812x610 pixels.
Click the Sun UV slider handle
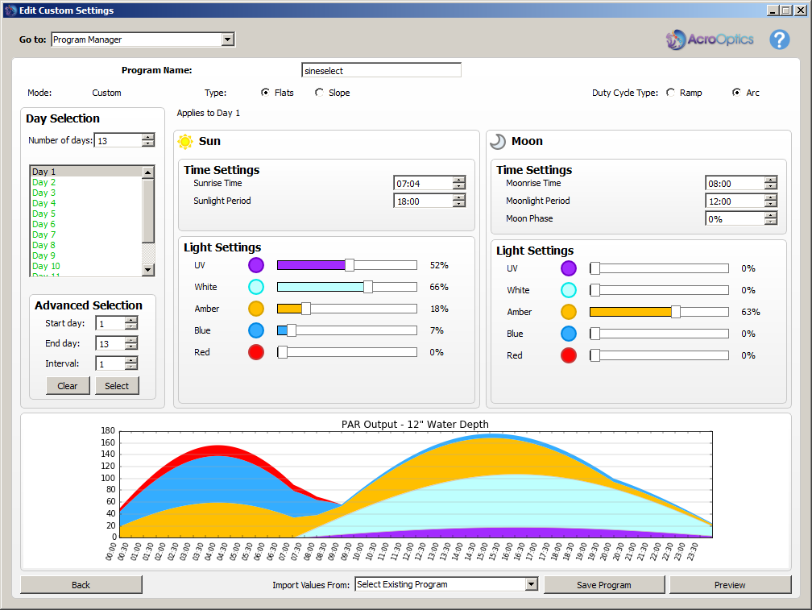pyautogui.click(x=350, y=265)
